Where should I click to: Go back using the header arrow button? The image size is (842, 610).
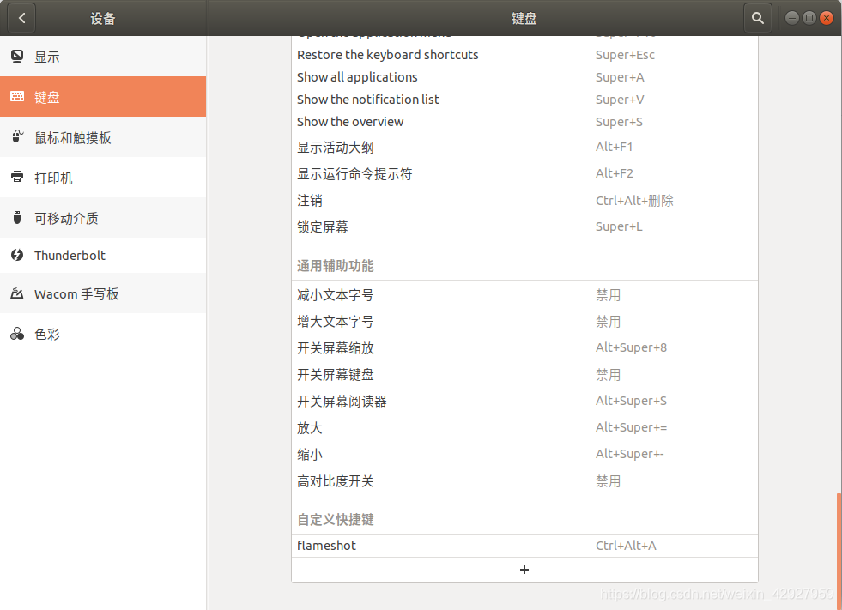coord(21,18)
